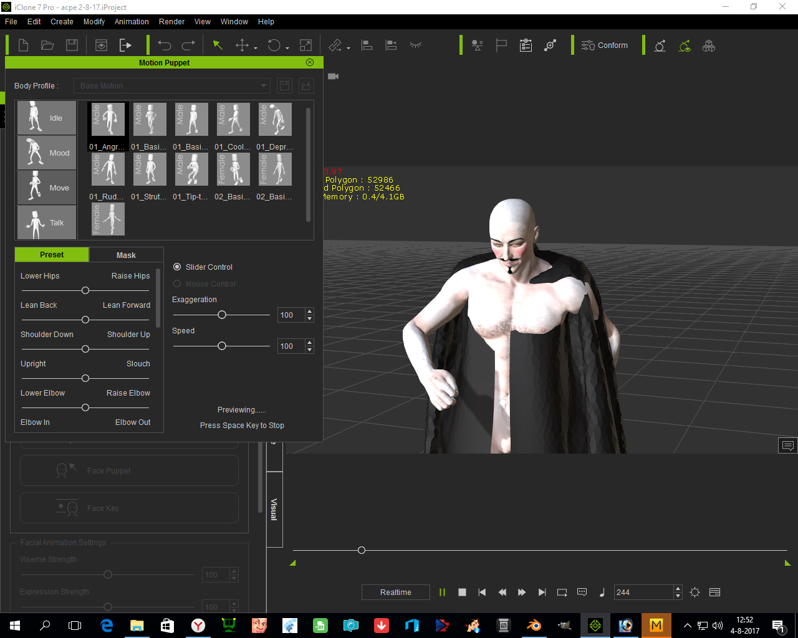Open project with the folder icon
This screenshot has width=798, height=638.
tap(47, 45)
